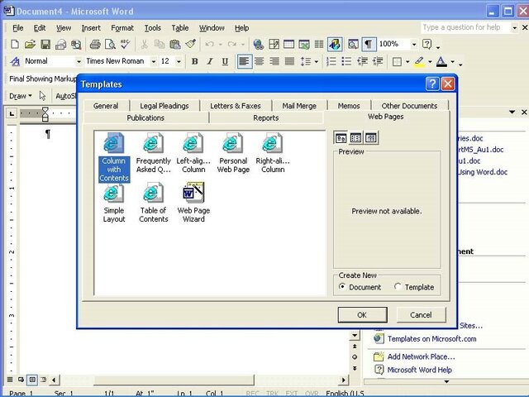This screenshot has width=529, height=397.
Task: Click the Document Map icon
Action: pyautogui.click(x=353, y=44)
